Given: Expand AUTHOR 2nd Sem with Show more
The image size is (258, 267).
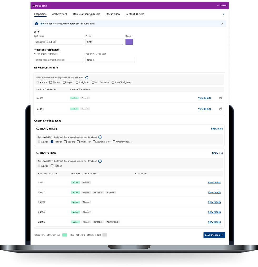Looking at the screenshot, I should click(217, 129).
